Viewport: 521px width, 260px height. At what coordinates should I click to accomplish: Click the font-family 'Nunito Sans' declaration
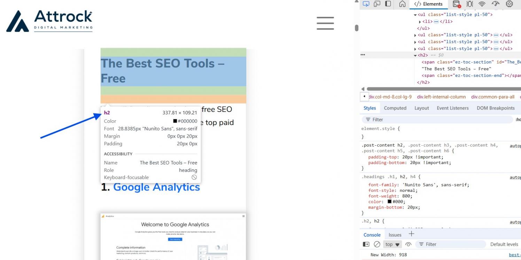(x=419, y=185)
